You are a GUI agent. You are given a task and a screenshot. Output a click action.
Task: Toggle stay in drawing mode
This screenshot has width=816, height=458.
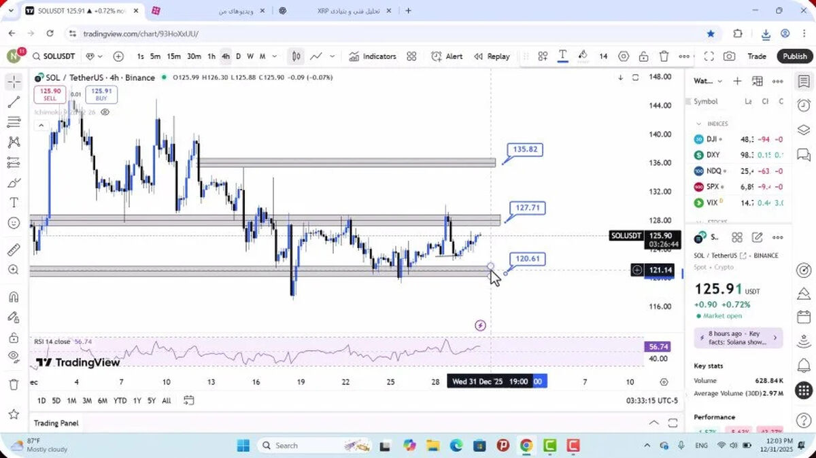click(x=14, y=317)
